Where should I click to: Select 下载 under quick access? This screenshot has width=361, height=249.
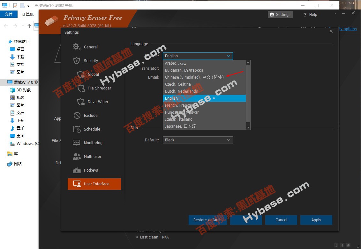tap(17, 57)
